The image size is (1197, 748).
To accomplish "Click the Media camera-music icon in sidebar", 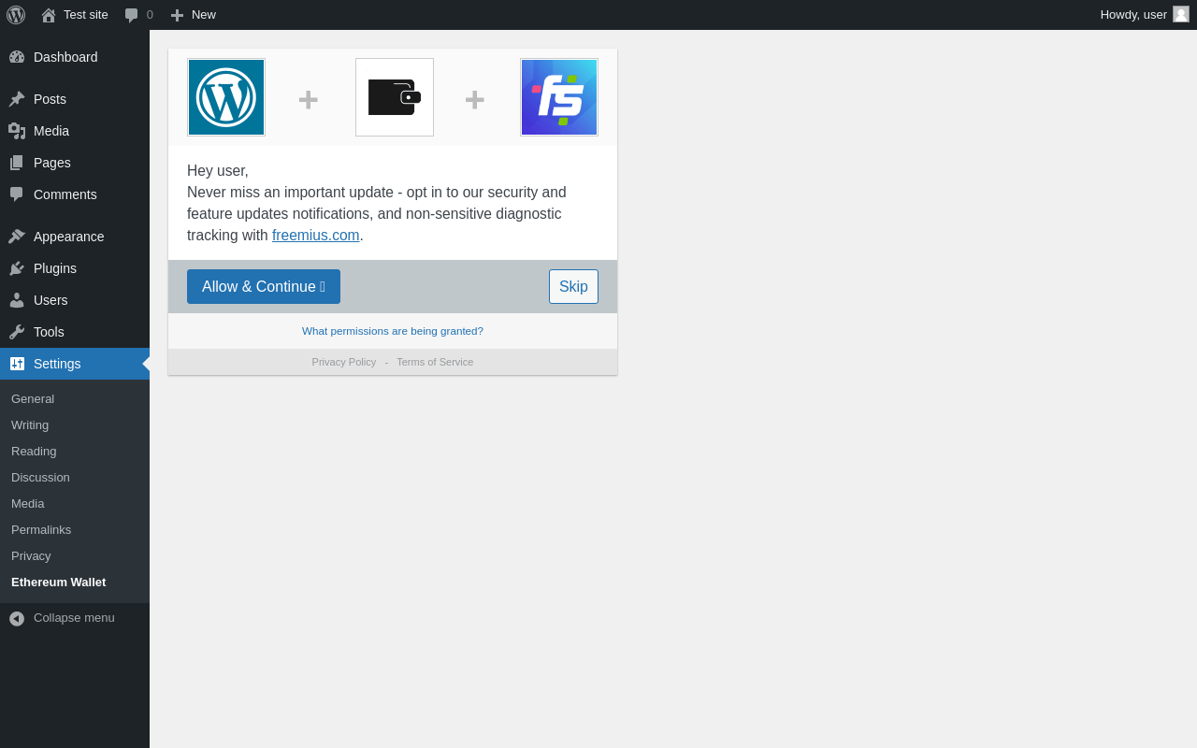I will tap(17, 131).
